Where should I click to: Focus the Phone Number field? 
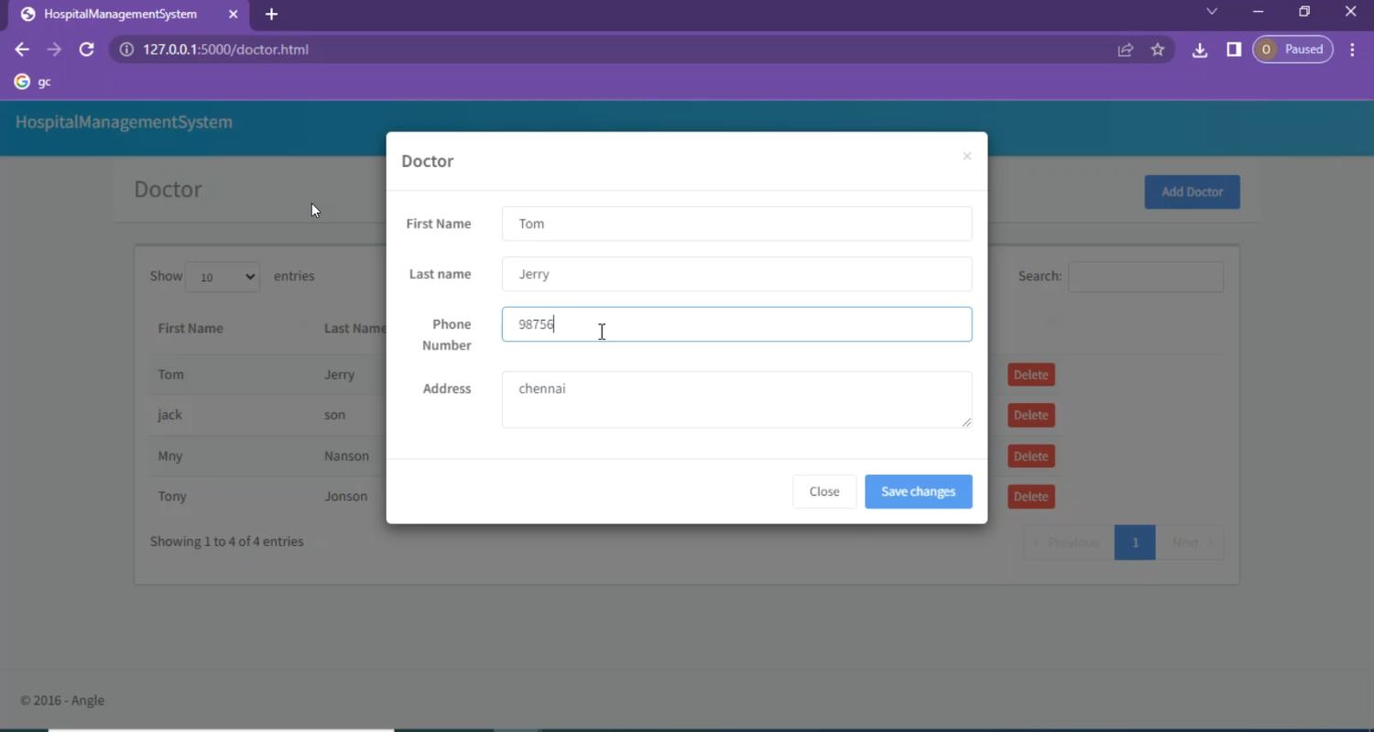coord(736,324)
